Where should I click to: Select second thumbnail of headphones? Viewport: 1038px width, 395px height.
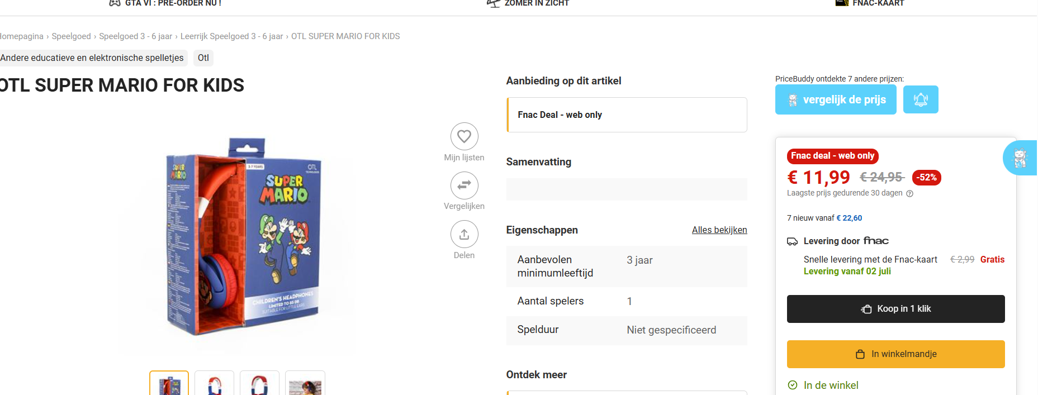pos(214,383)
